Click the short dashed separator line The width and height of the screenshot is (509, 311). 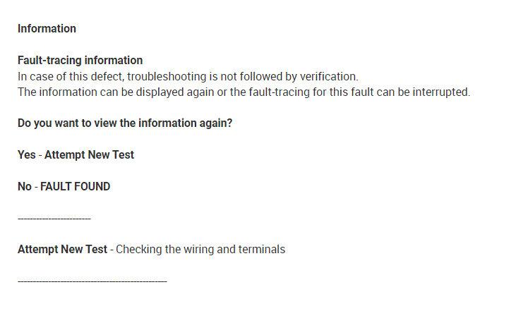click(x=54, y=219)
